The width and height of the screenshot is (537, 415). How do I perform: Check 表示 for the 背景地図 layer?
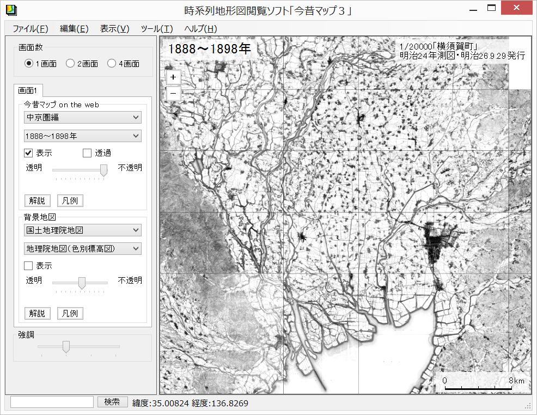[28, 266]
